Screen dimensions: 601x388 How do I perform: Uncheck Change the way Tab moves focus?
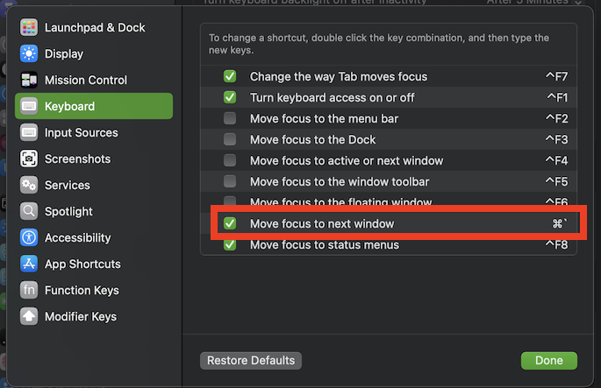click(230, 76)
